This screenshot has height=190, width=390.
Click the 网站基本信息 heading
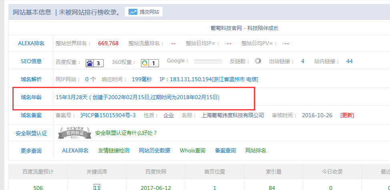32,12
